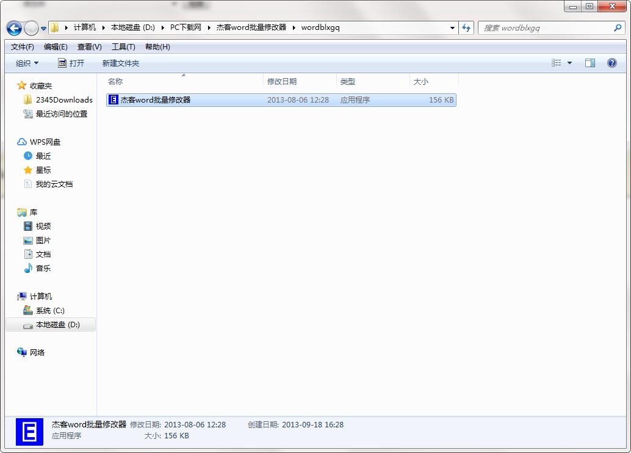Image resolution: width=631 pixels, height=453 pixels.
Task: Open 图片 library
Action: (43, 241)
